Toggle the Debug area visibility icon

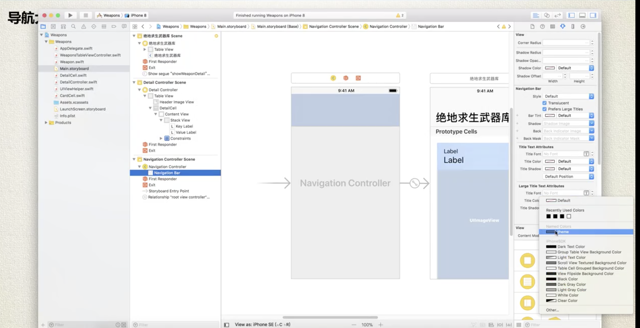point(582,15)
